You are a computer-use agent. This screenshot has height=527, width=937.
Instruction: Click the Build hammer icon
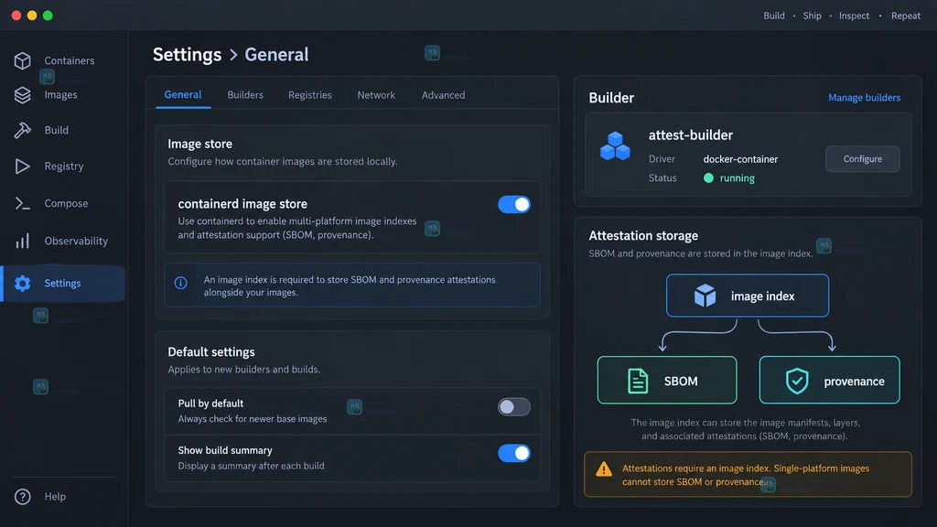[x=23, y=130]
